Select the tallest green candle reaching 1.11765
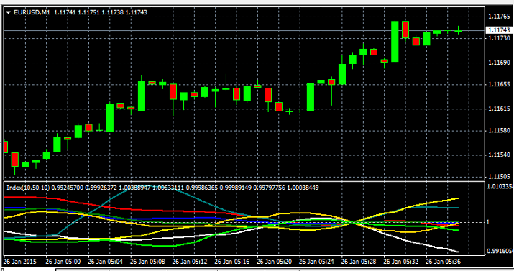The width and height of the screenshot is (514, 271). pyautogui.click(x=395, y=41)
